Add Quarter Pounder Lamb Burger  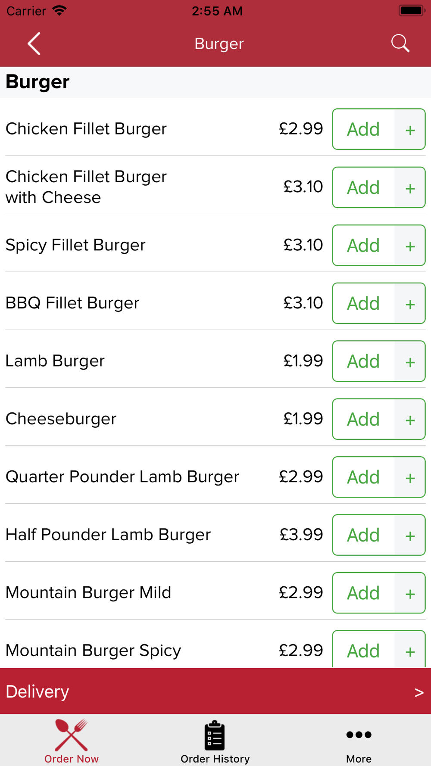[x=363, y=477]
